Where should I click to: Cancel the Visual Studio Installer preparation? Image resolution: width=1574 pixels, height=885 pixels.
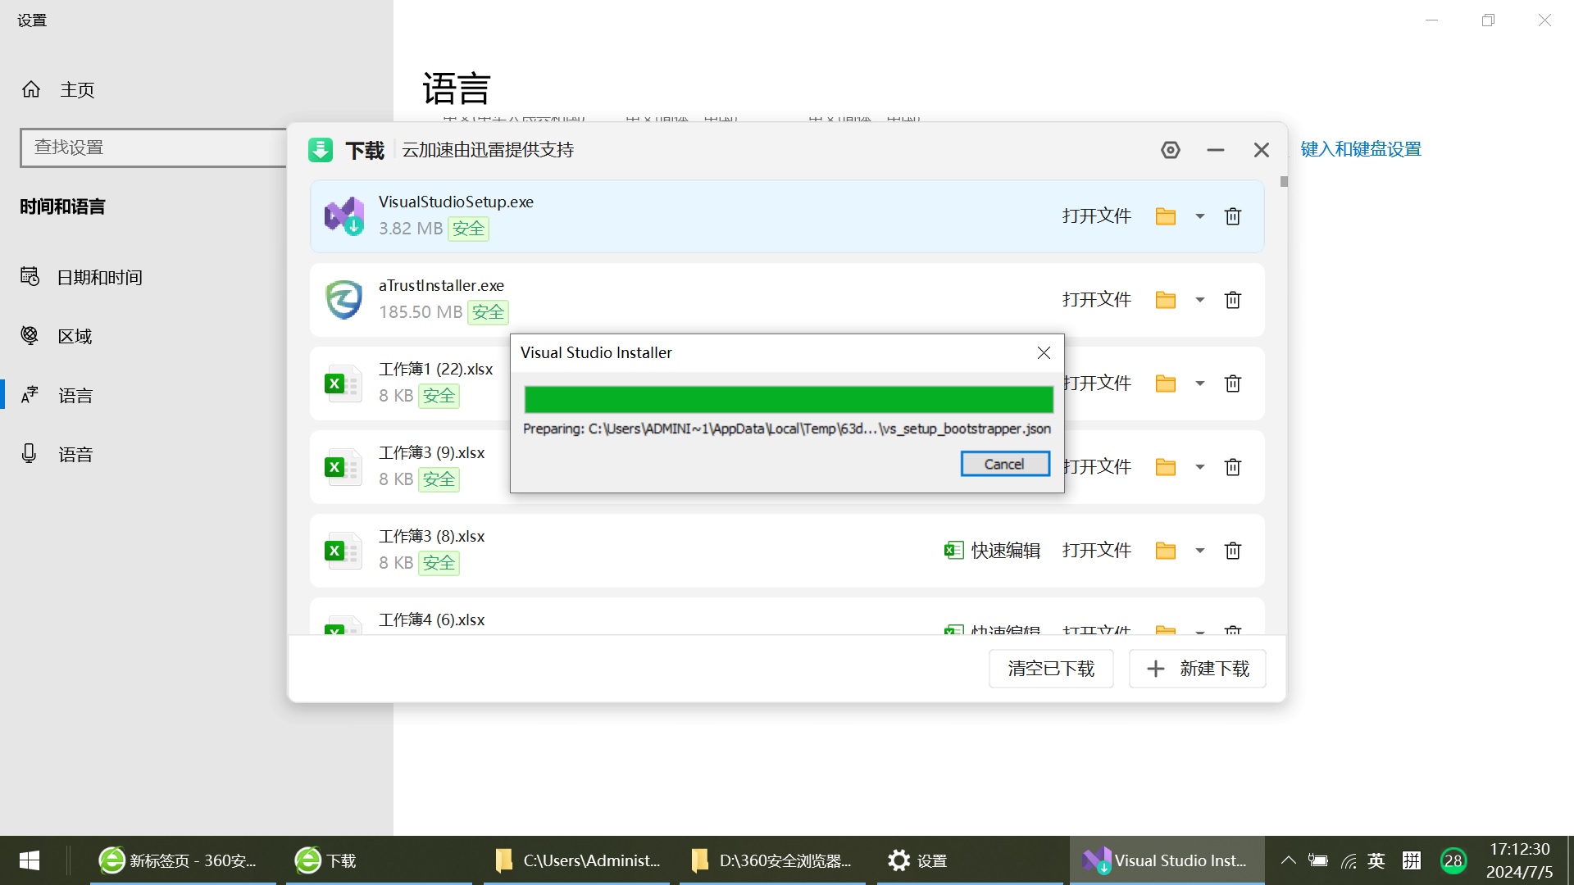(x=1005, y=464)
